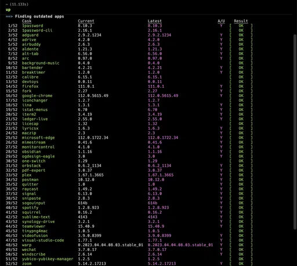This screenshot has height=266, width=297.
Task: Select the 'aldente' cask name
Action: click(x=30, y=49)
